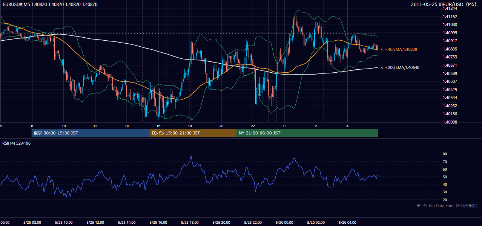Click price level 1.40589 on the axis

[450, 73]
